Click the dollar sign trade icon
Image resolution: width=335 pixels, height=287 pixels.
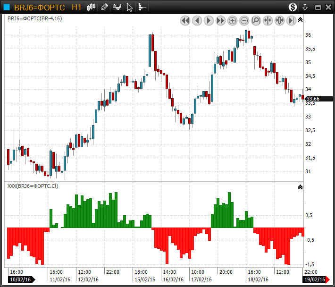[293, 7]
